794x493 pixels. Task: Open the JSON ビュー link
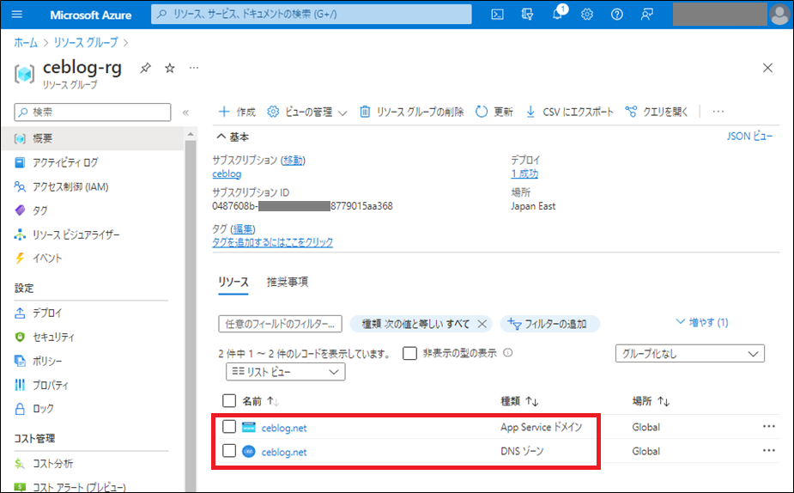point(749,137)
